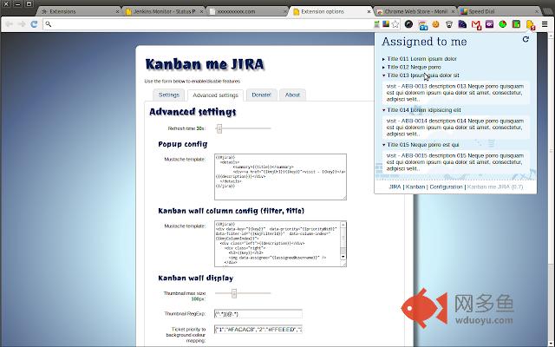Collapse the Title 014 Lorem idipisicing elit item
Screen dimensions: 555x347
421,110
